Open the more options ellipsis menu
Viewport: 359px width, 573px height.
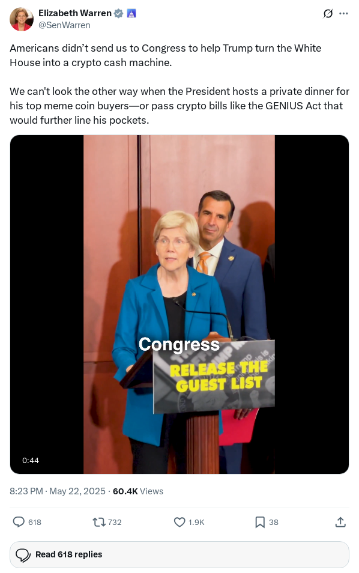(x=343, y=14)
